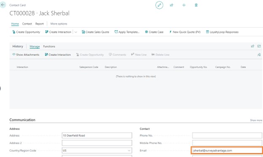Image resolution: width=263 pixels, height=157 pixels.
Task: Click the Comment column header
Action: [179, 67]
